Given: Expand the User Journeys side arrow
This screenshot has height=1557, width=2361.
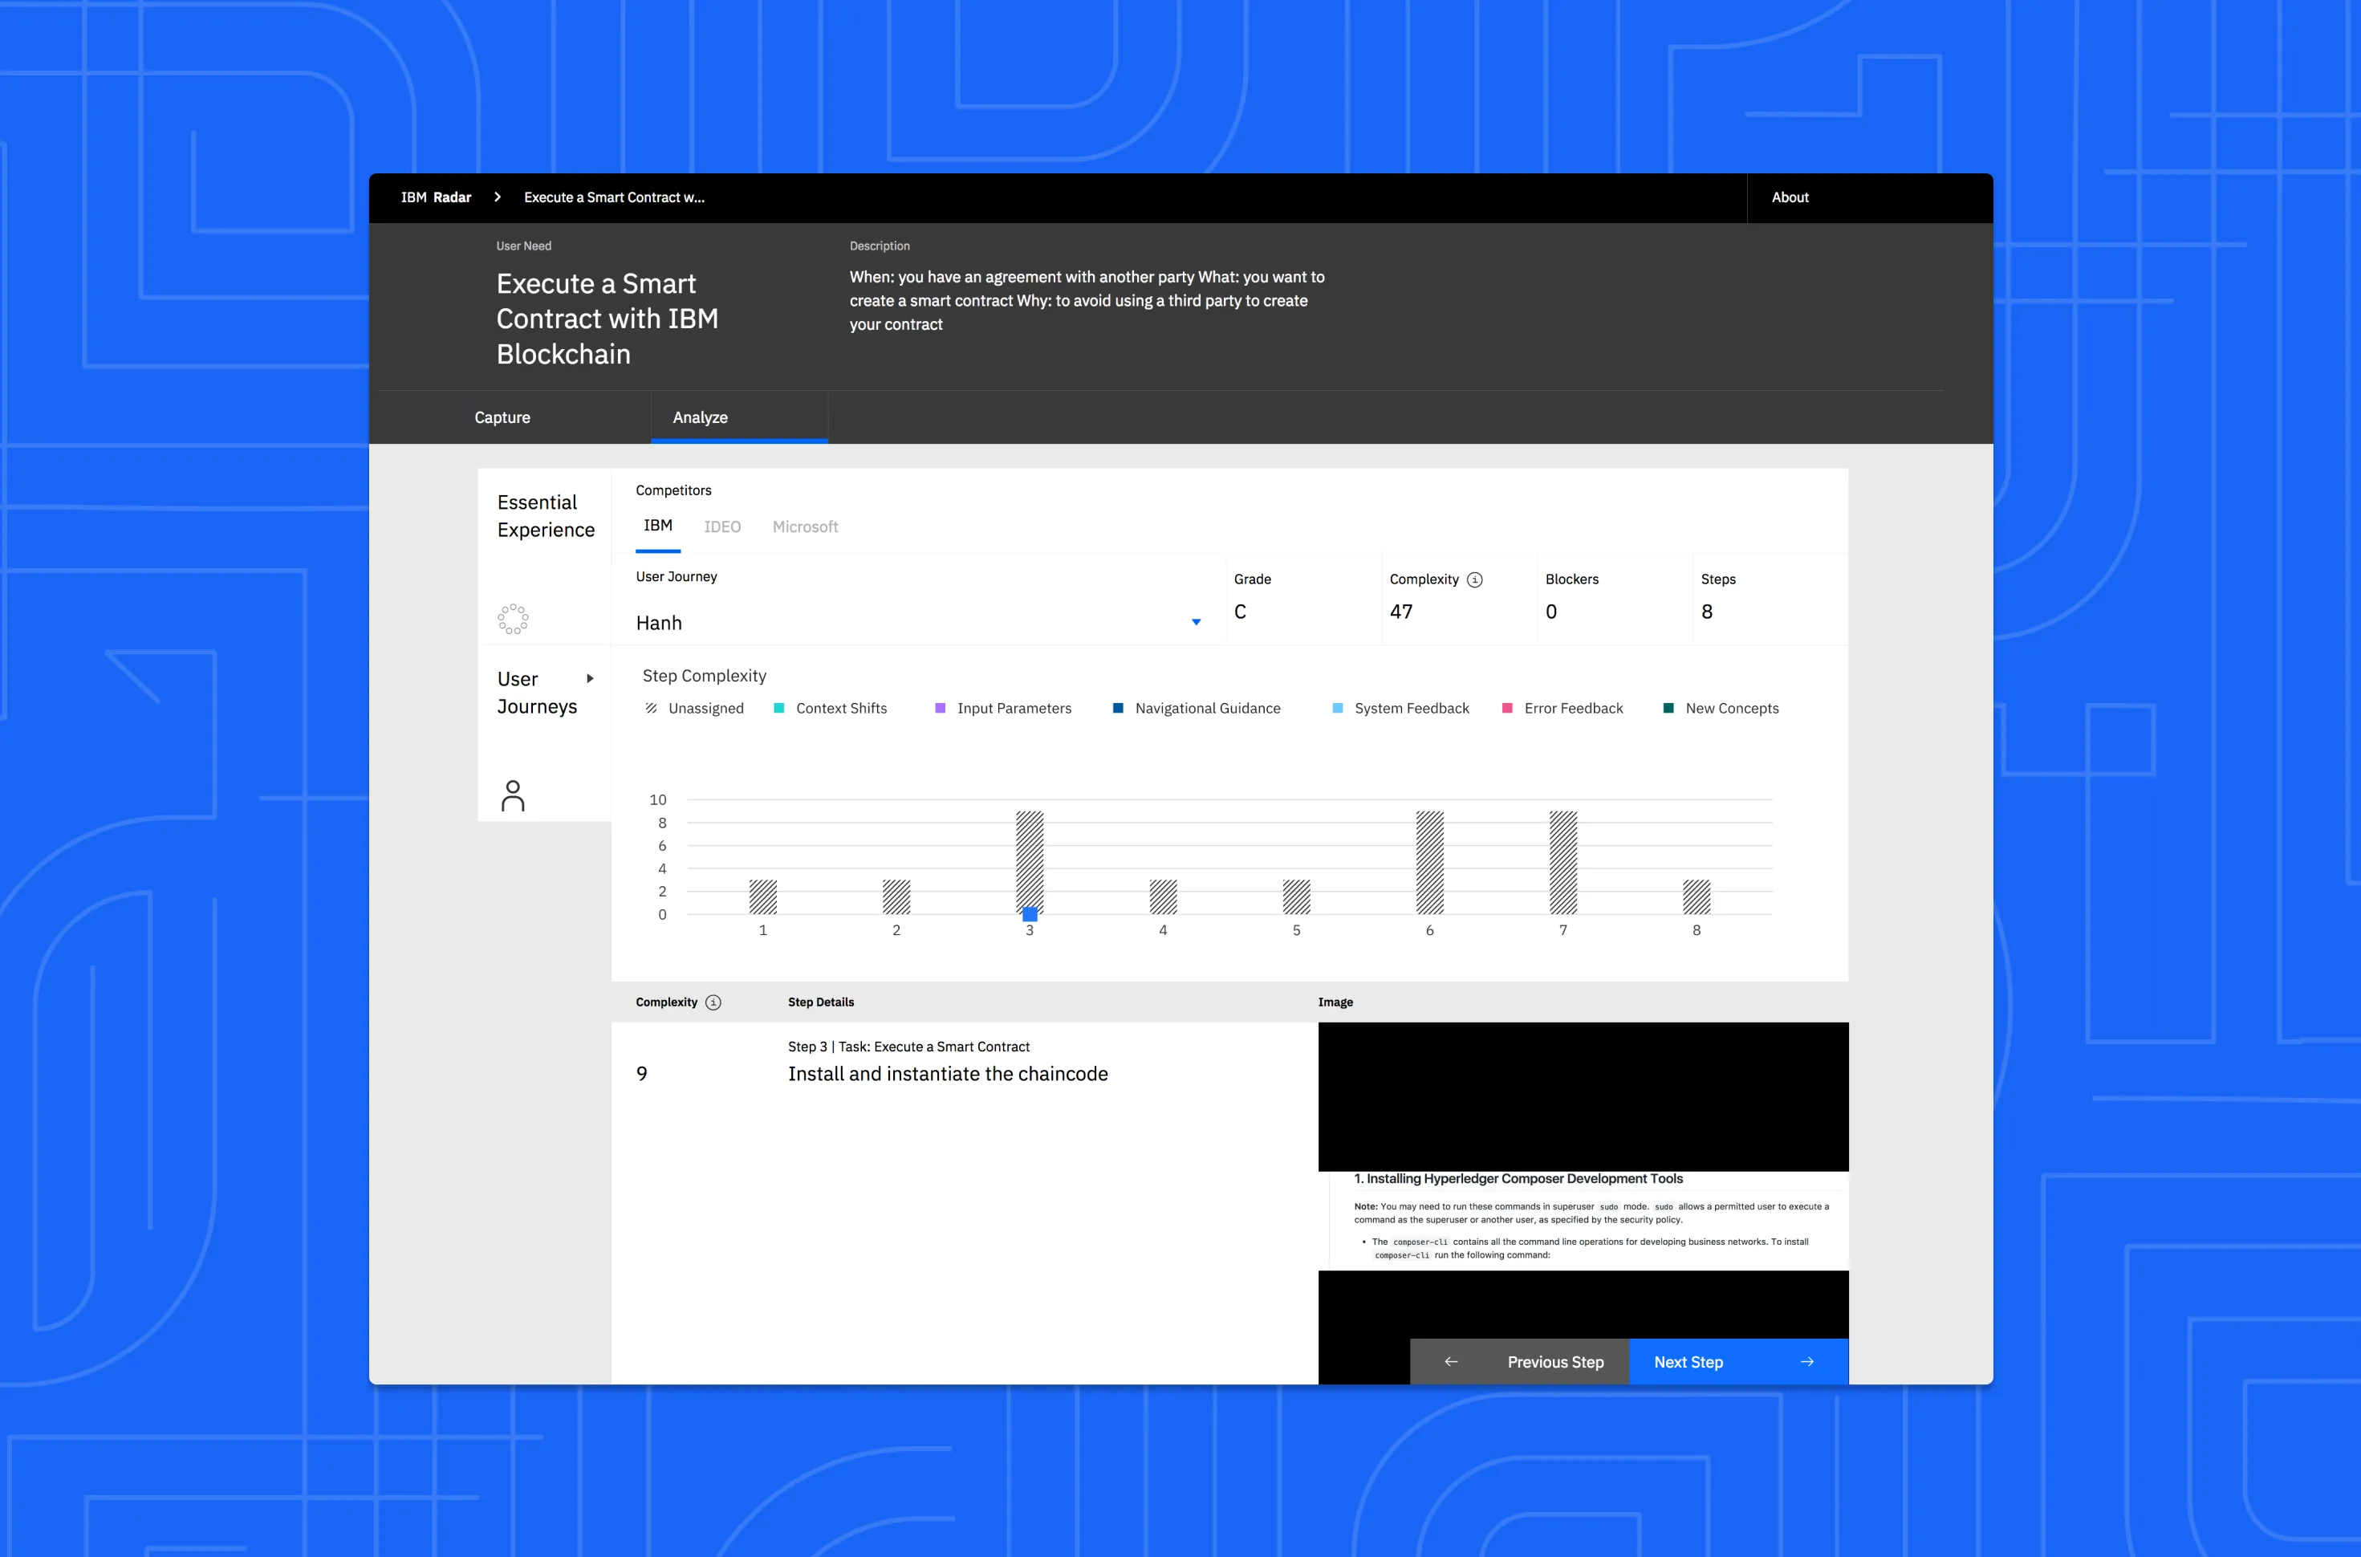Looking at the screenshot, I should pyautogui.click(x=590, y=679).
